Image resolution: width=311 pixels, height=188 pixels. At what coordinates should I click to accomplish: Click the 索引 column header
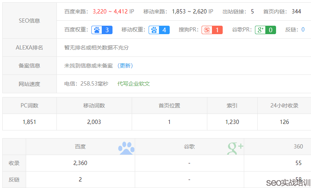(x=232, y=106)
